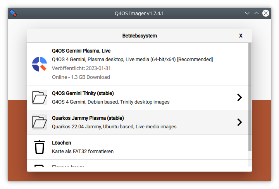Click the 'Q4OS Imager v1.7.4.1' window title
Screen dimensions: 279x189
pyautogui.click(x=139, y=13)
